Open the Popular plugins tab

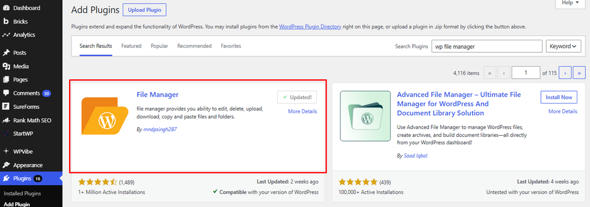tap(160, 46)
